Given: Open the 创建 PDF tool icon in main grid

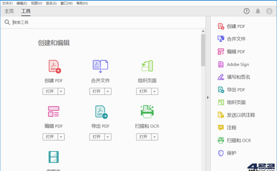Looking at the screenshot, I should (x=55, y=66).
